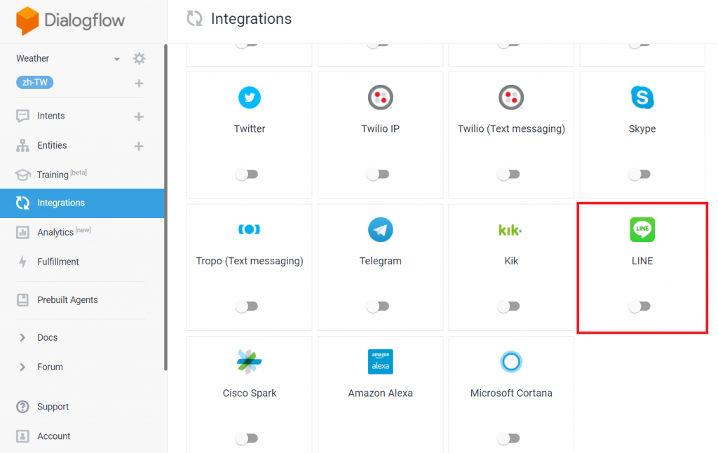The height and width of the screenshot is (453, 718).
Task: Turn on the Cisco Spark toggle
Action: 247,438
